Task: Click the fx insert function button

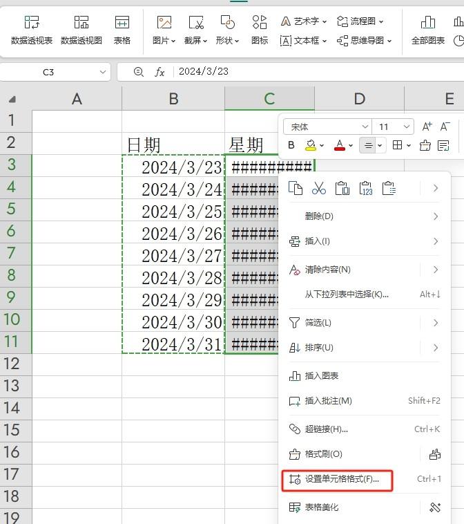Action: pos(159,72)
